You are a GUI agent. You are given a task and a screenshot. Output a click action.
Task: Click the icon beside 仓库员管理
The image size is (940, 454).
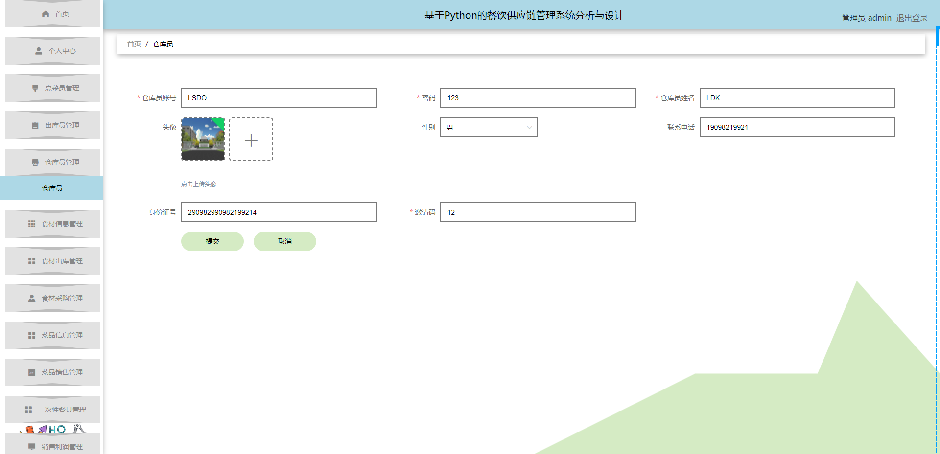[35, 162]
